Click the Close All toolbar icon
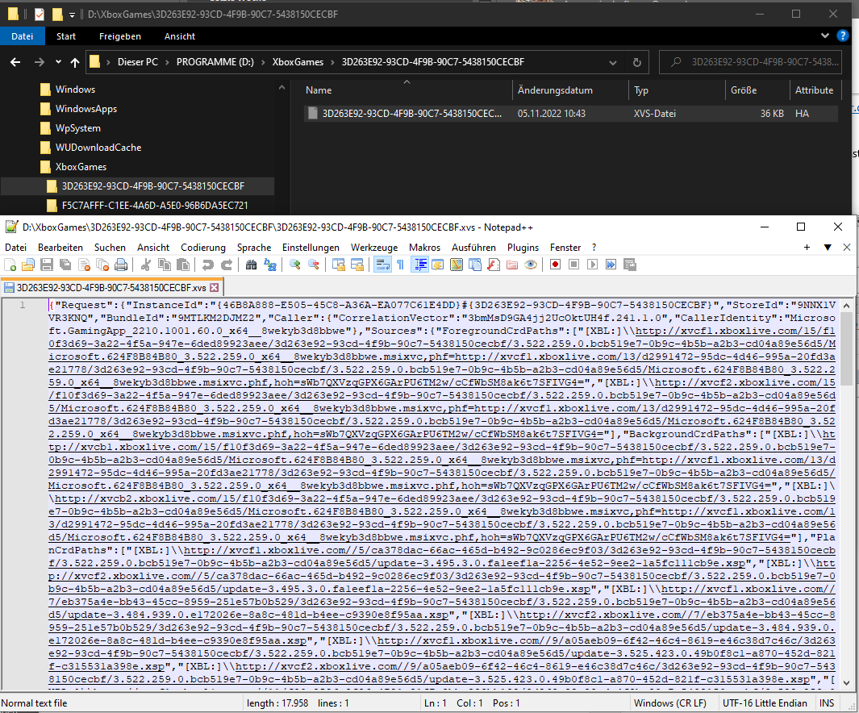The image size is (859, 713). point(102,265)
